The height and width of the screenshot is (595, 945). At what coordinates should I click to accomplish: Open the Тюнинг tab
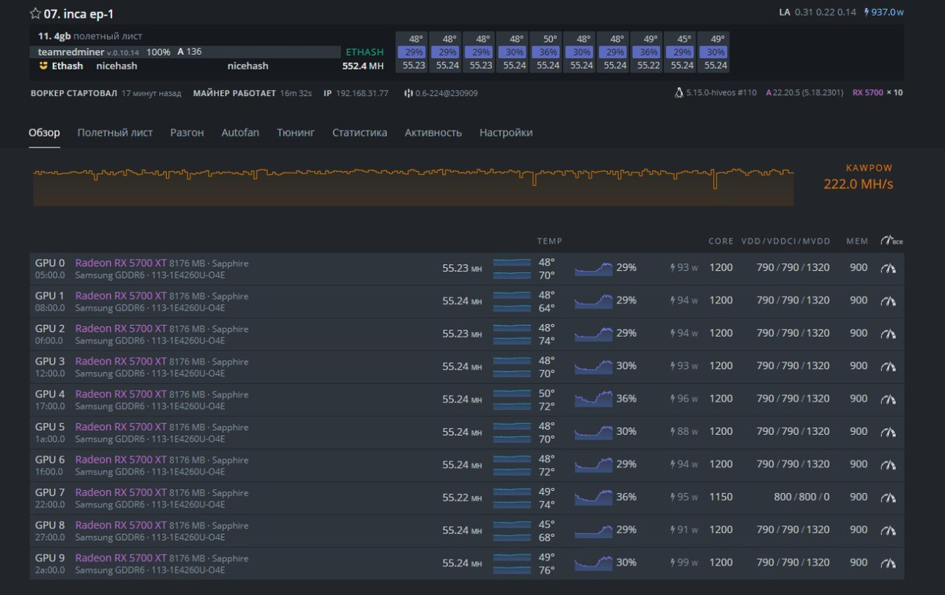click(x=295, y=132)
